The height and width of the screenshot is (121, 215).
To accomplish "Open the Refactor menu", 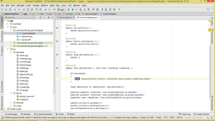I will tap(45, 5).
